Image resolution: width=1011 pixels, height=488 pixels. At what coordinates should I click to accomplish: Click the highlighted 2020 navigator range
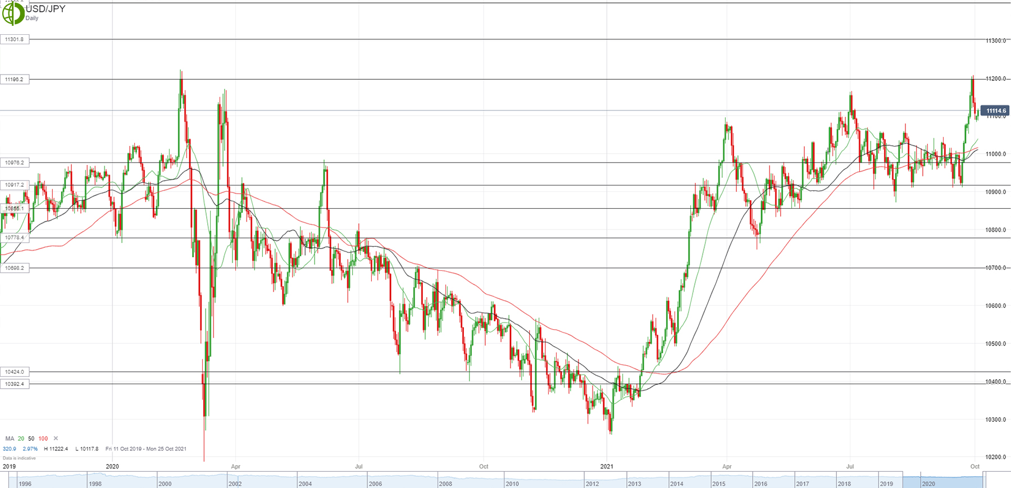(x=942, y=482)
